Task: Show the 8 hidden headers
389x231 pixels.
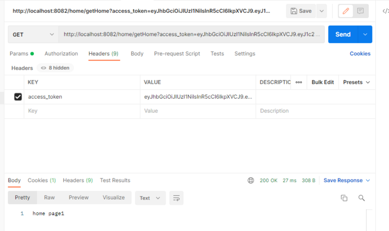Action: (x=55, y=68)
